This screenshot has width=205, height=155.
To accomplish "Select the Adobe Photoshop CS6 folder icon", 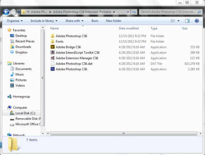I will tap(52, 36).
